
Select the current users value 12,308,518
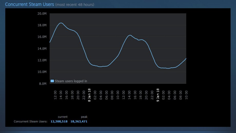59,121
